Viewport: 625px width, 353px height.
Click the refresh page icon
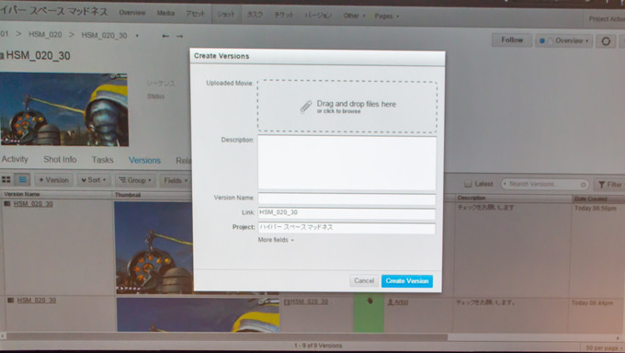[606, 41]
